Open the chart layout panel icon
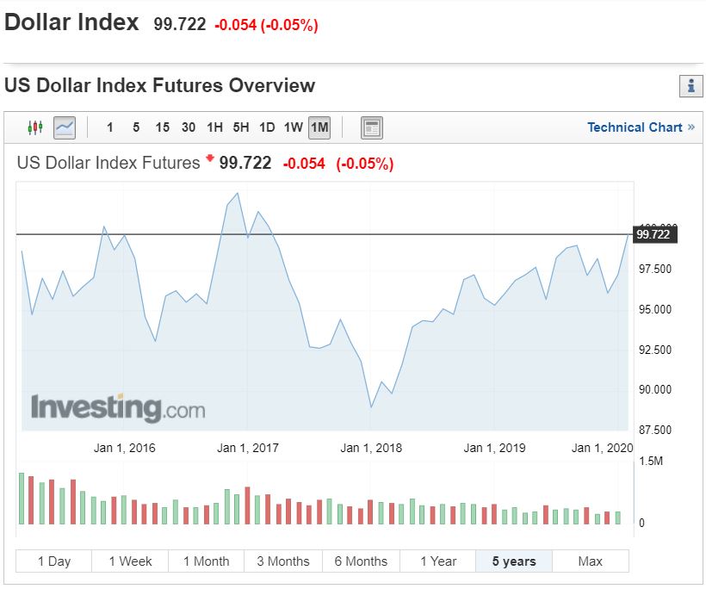The image size is (706, 589). click(371, 127)
